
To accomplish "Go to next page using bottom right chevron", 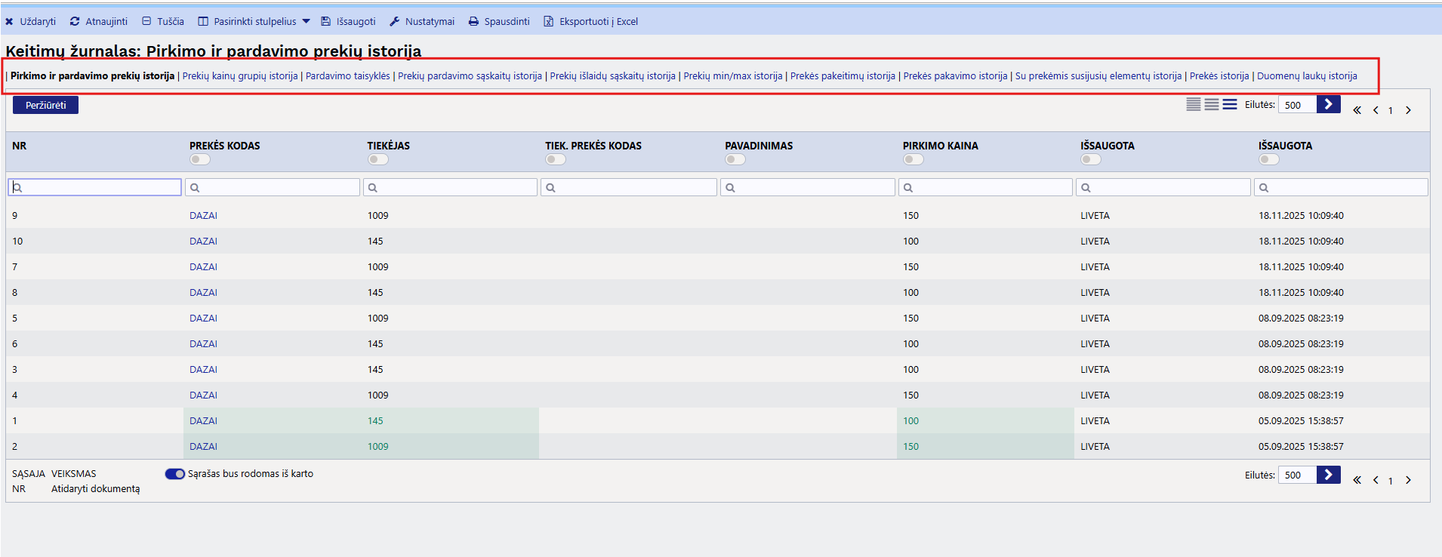I will [x=1408, y=480].
